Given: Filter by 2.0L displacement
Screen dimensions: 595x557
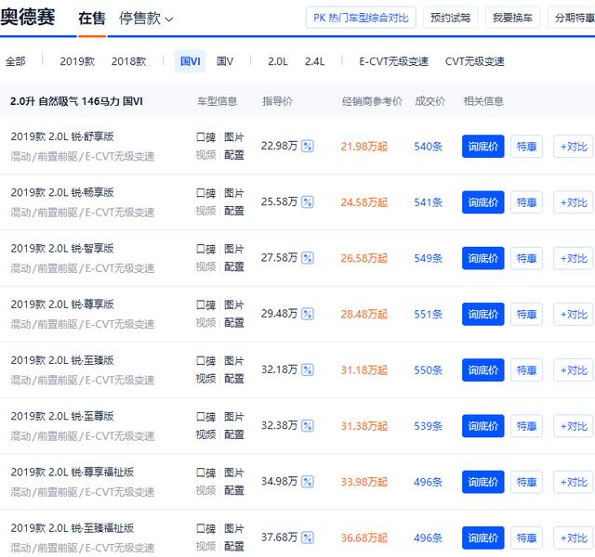Looking at the screenshot, I should (x=278, y=61).
